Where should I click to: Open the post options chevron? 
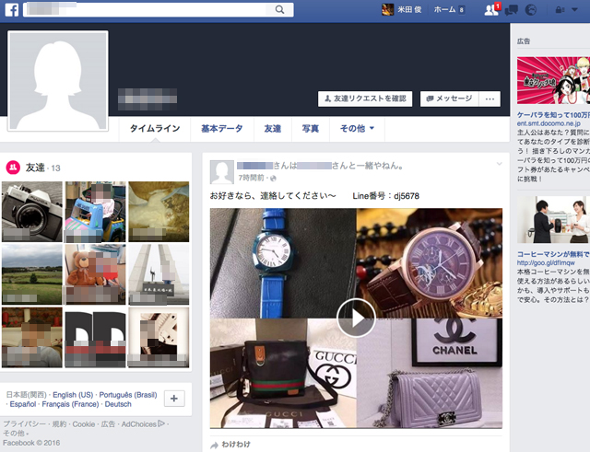(499, 164)
